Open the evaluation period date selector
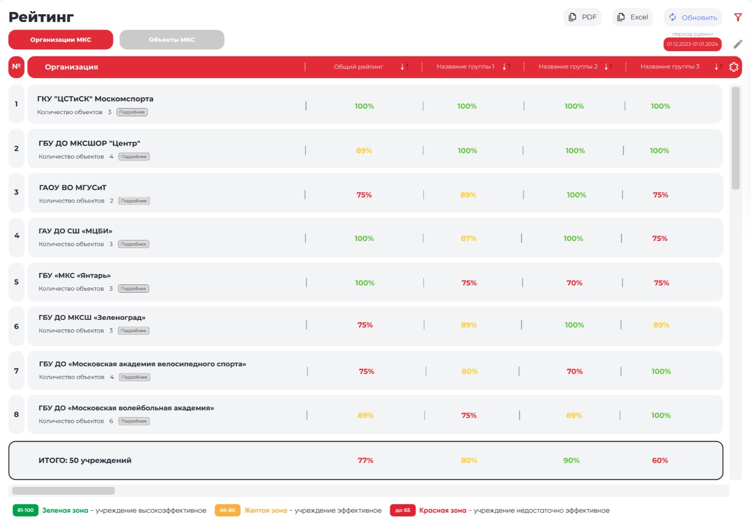Image resolution: width=751 pixels, height=522 pixels. pyautogui.click(x=692, y=44)
